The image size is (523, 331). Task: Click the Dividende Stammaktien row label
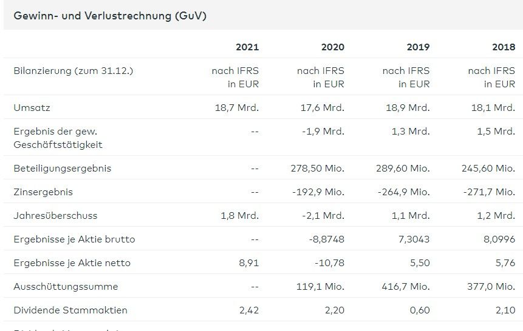pyautogui.click(x=70, y=310)
